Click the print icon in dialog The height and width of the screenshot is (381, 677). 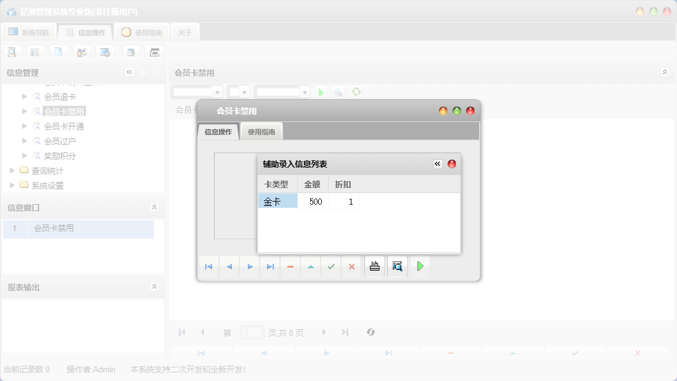[374, 266]
